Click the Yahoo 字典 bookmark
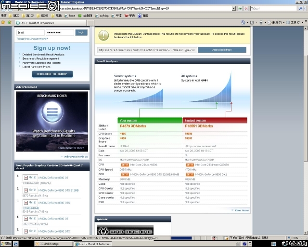The height and width of the screenshot is (247, 308). tap(129, 15)
